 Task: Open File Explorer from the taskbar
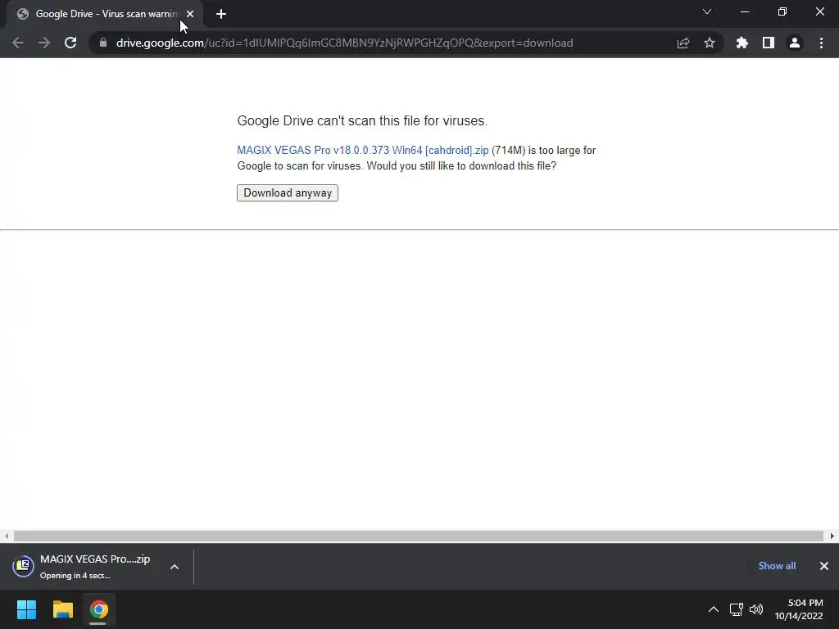62,609
